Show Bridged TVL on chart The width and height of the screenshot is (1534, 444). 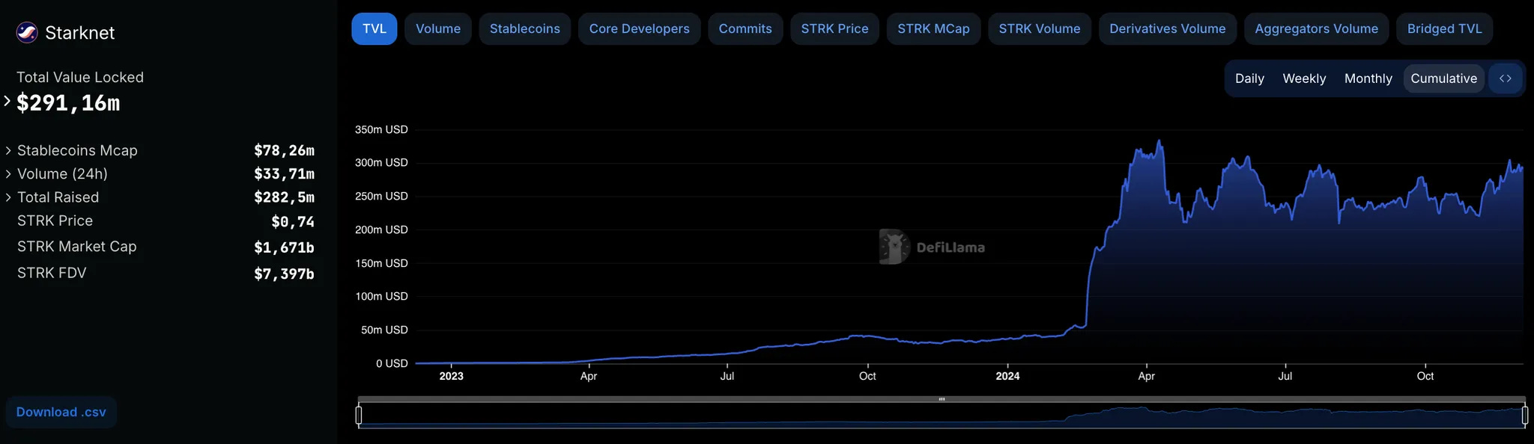click(1445, 29)
